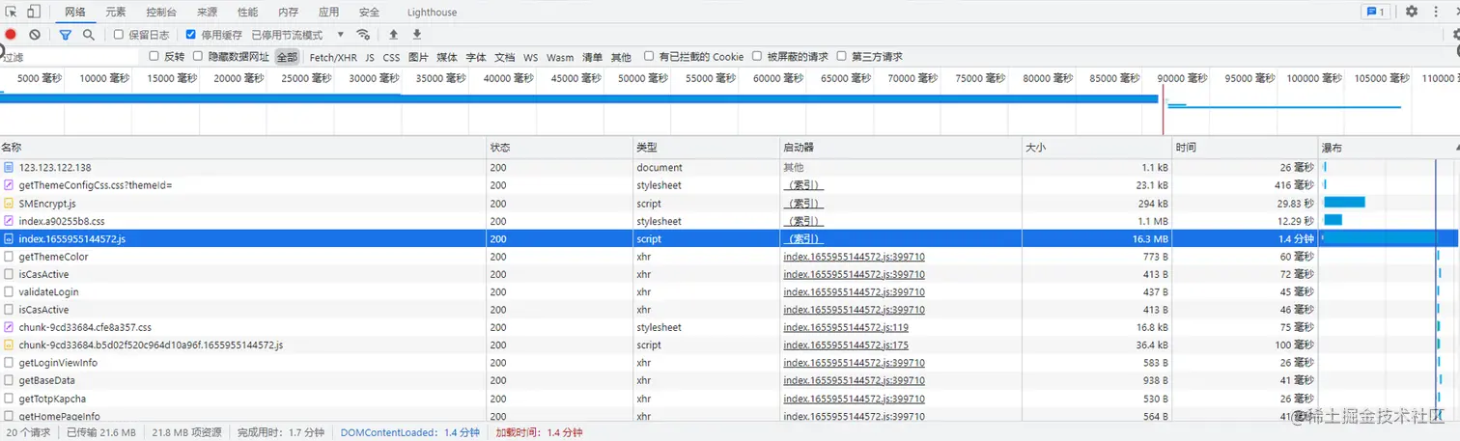Screen dimensions: 1460x441
Task: Clear the network log icon
Action: [x=35, y=35]
